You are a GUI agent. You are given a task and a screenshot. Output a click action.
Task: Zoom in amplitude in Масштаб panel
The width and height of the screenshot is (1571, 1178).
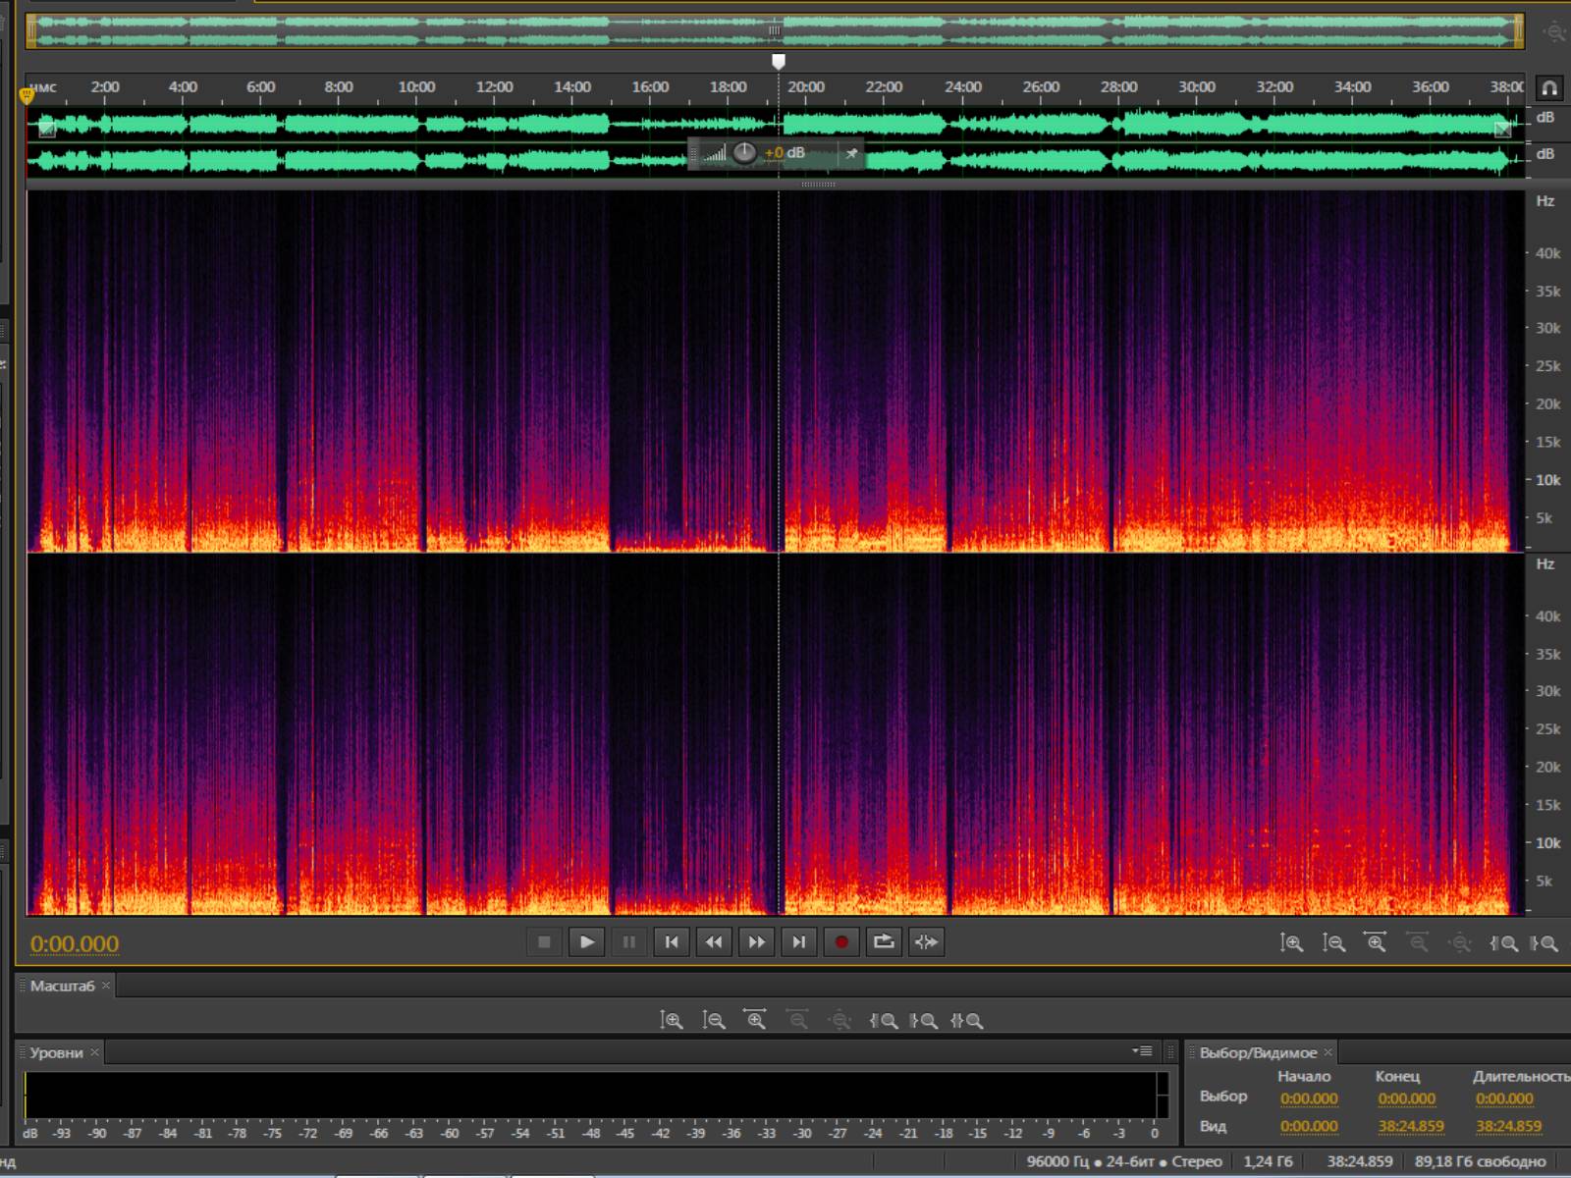point(672,1021)
